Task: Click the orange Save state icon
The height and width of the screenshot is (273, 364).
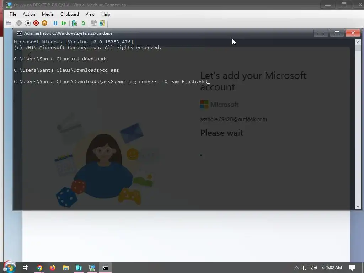Action: click(44, 23)
